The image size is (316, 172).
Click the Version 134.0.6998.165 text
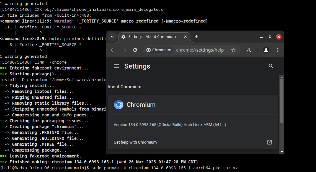click(x=170, y=125)
